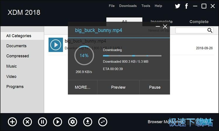Click the add new download plus icon
Image resolution: width=219 pixels, height=131 pixels.
click(12, 122)
